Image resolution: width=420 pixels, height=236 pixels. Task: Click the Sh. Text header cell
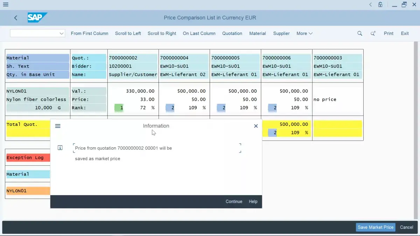38,66
